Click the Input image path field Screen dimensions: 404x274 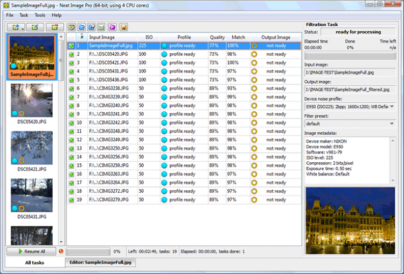(350, 73)
